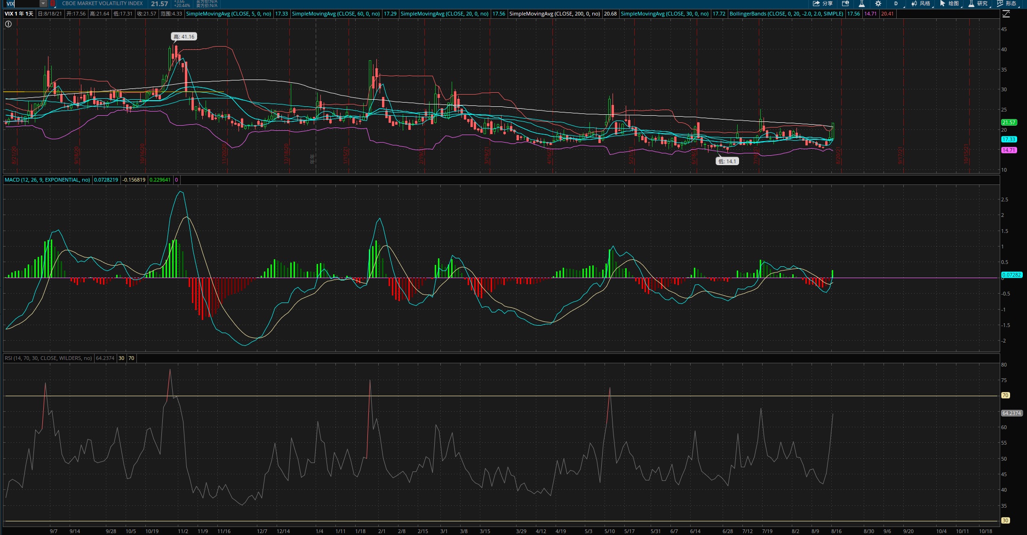The height and width of the screenshot is (535, 1027).
Task: Click the info exclamation icon on chart
Action: click(x=8, y=24)
